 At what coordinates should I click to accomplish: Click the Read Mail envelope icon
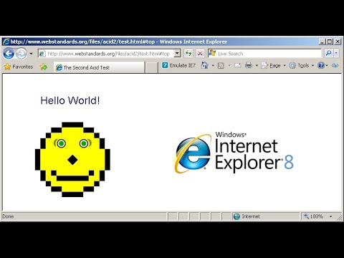(238, 65)
